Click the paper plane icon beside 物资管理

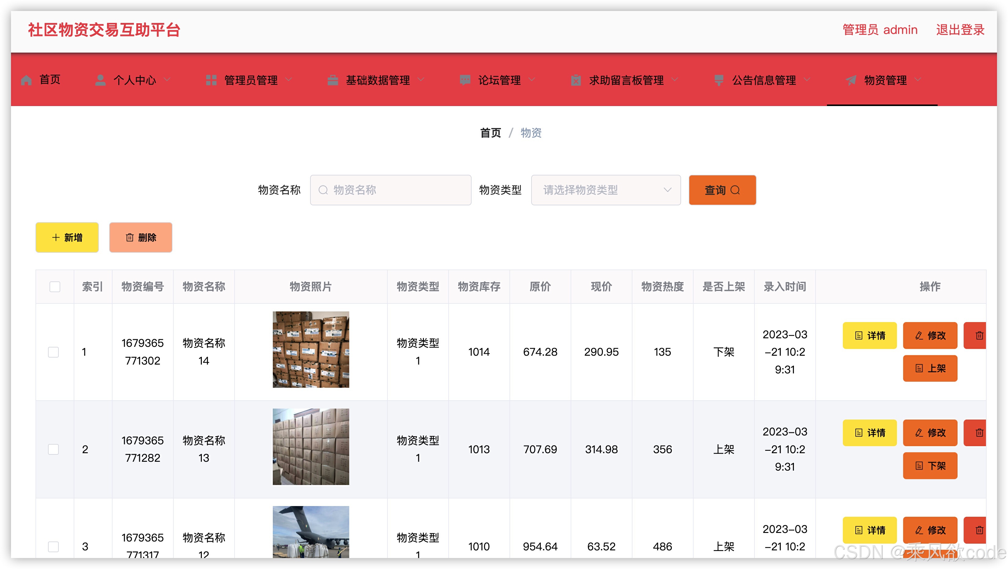pos(851,80)
